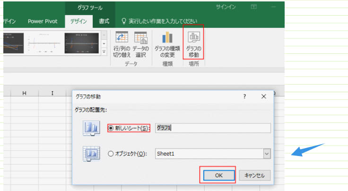Select the オブジェクト radio button
This screenshot has width=348, height=191.
112,154
